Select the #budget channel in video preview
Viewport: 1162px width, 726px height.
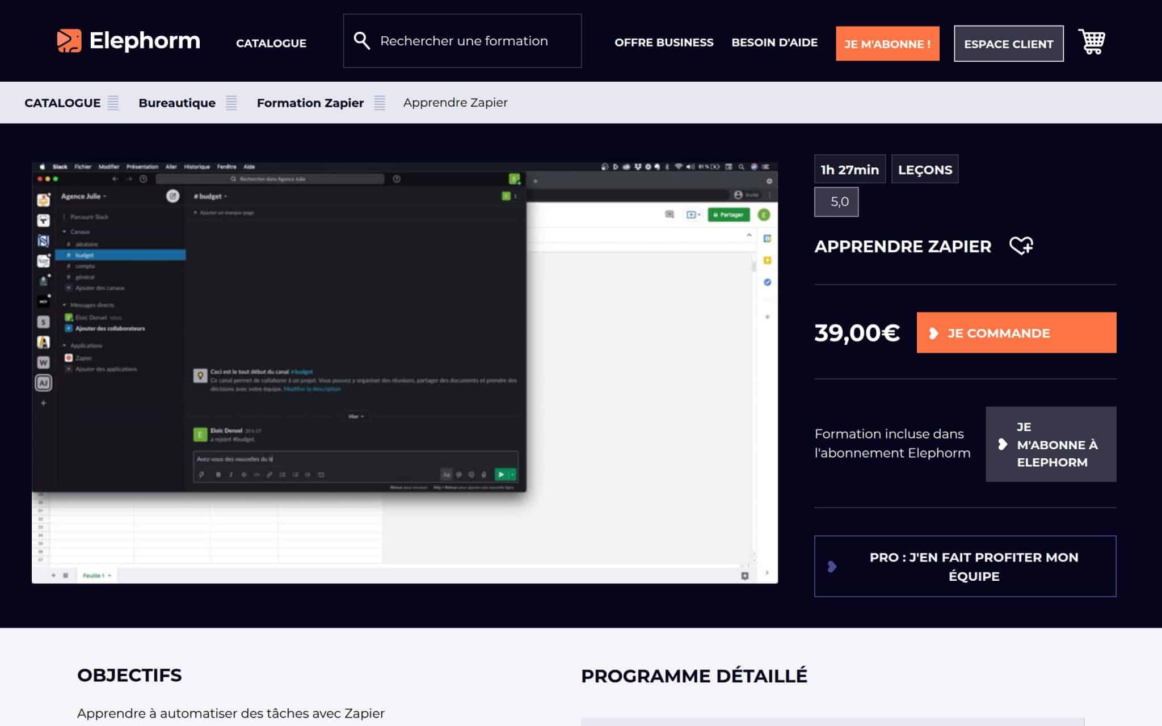[x=120, y=255]
